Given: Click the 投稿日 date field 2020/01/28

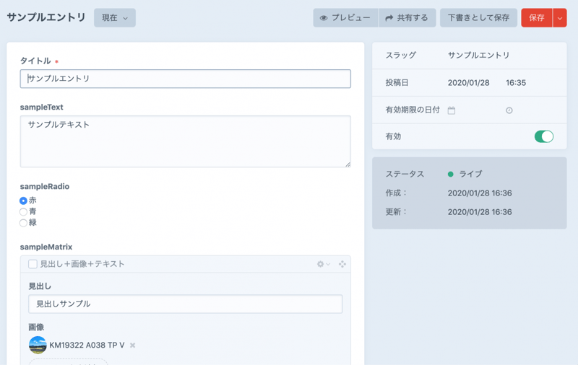Looking at the screenshot, I should click(x=468, y=83).
